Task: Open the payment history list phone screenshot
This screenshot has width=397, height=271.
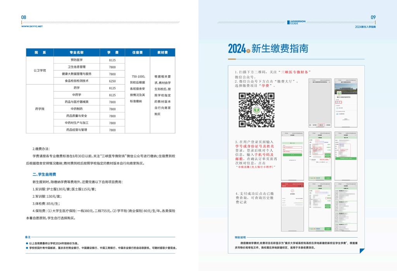Action: (x=346, y=207)
